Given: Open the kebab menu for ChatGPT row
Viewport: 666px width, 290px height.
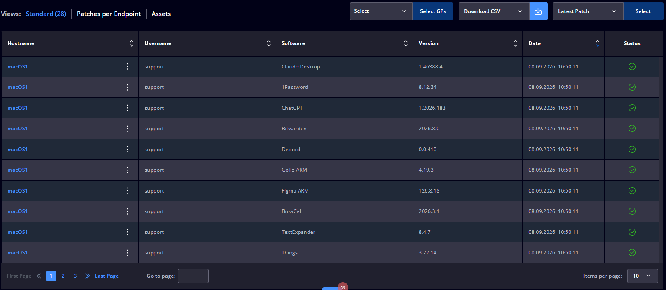Looking at the screenshot, I should [x=127, y=108].
